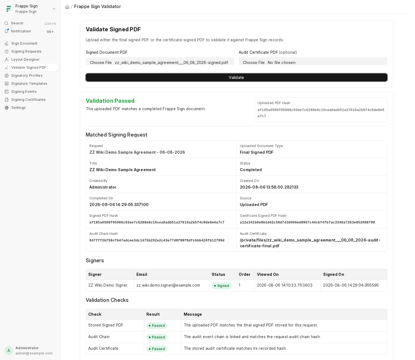Click the home icon in breadcrumb

point(67,7)
